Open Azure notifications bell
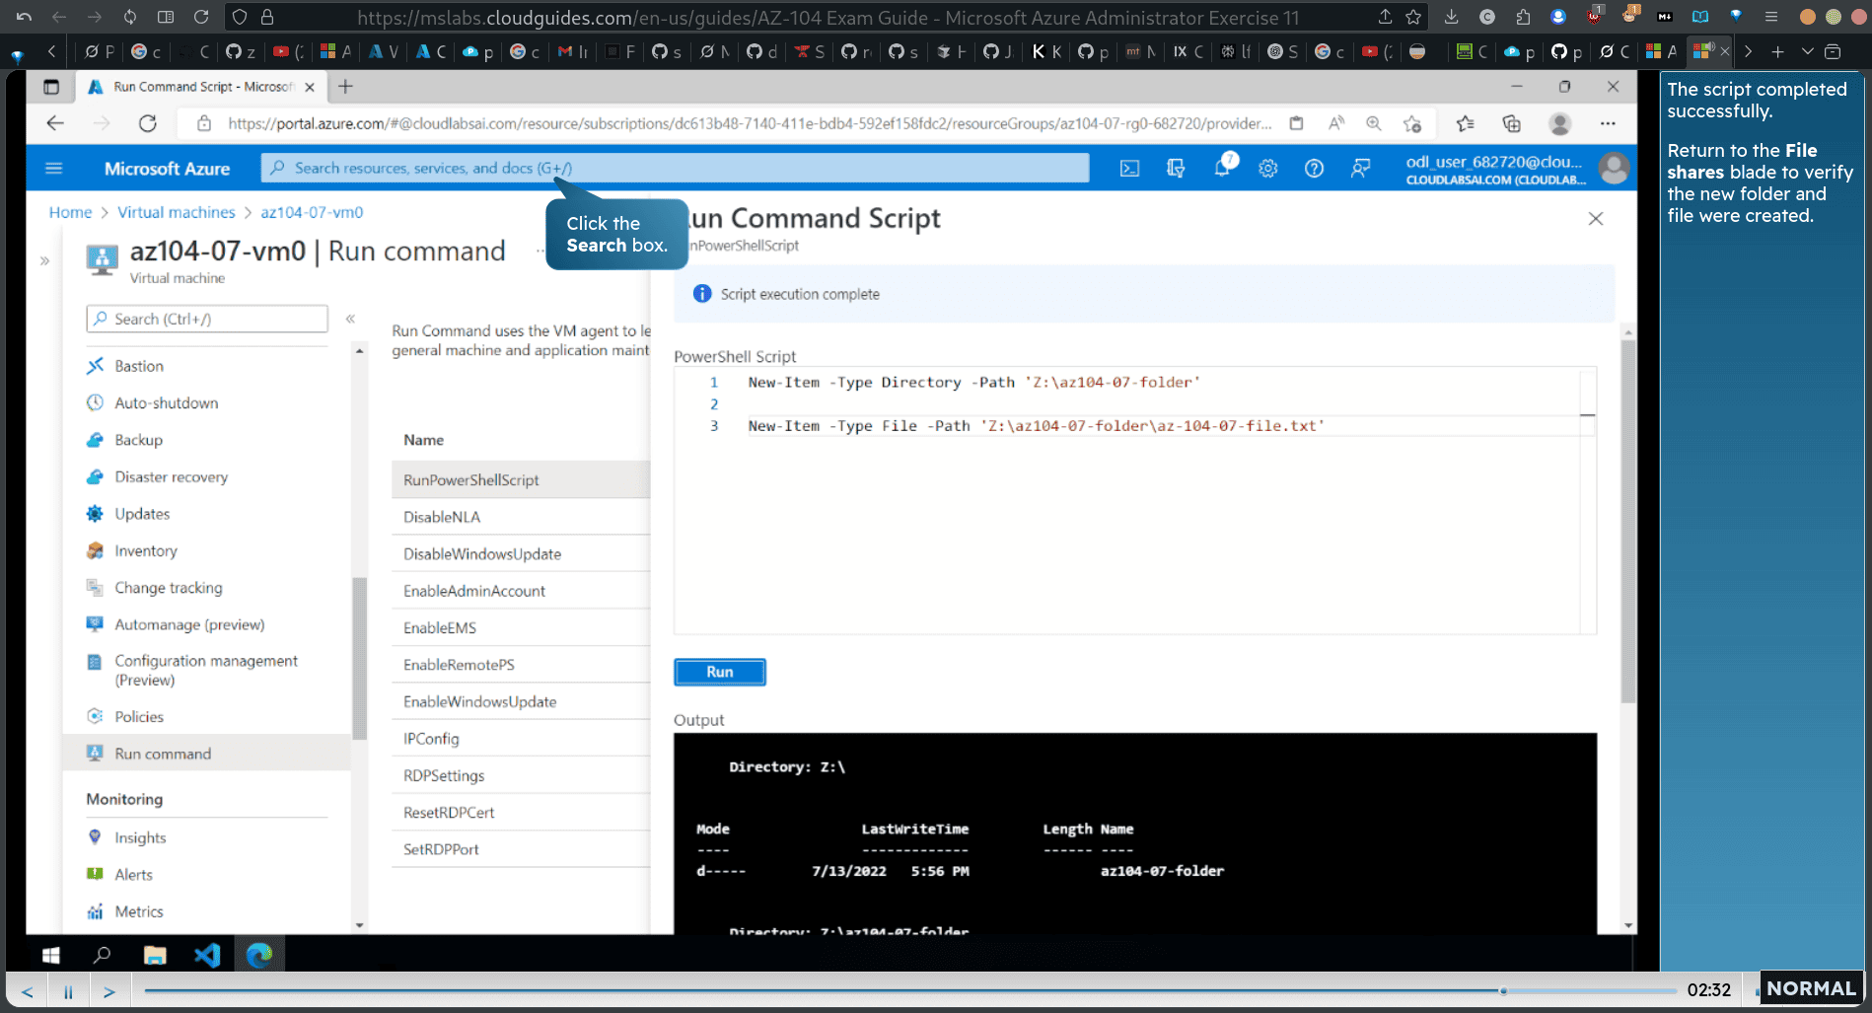 (x=1223, y=167)
